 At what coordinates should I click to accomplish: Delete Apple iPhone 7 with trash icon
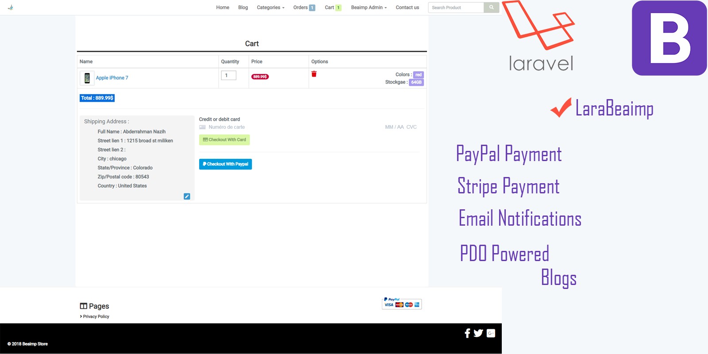314,74
